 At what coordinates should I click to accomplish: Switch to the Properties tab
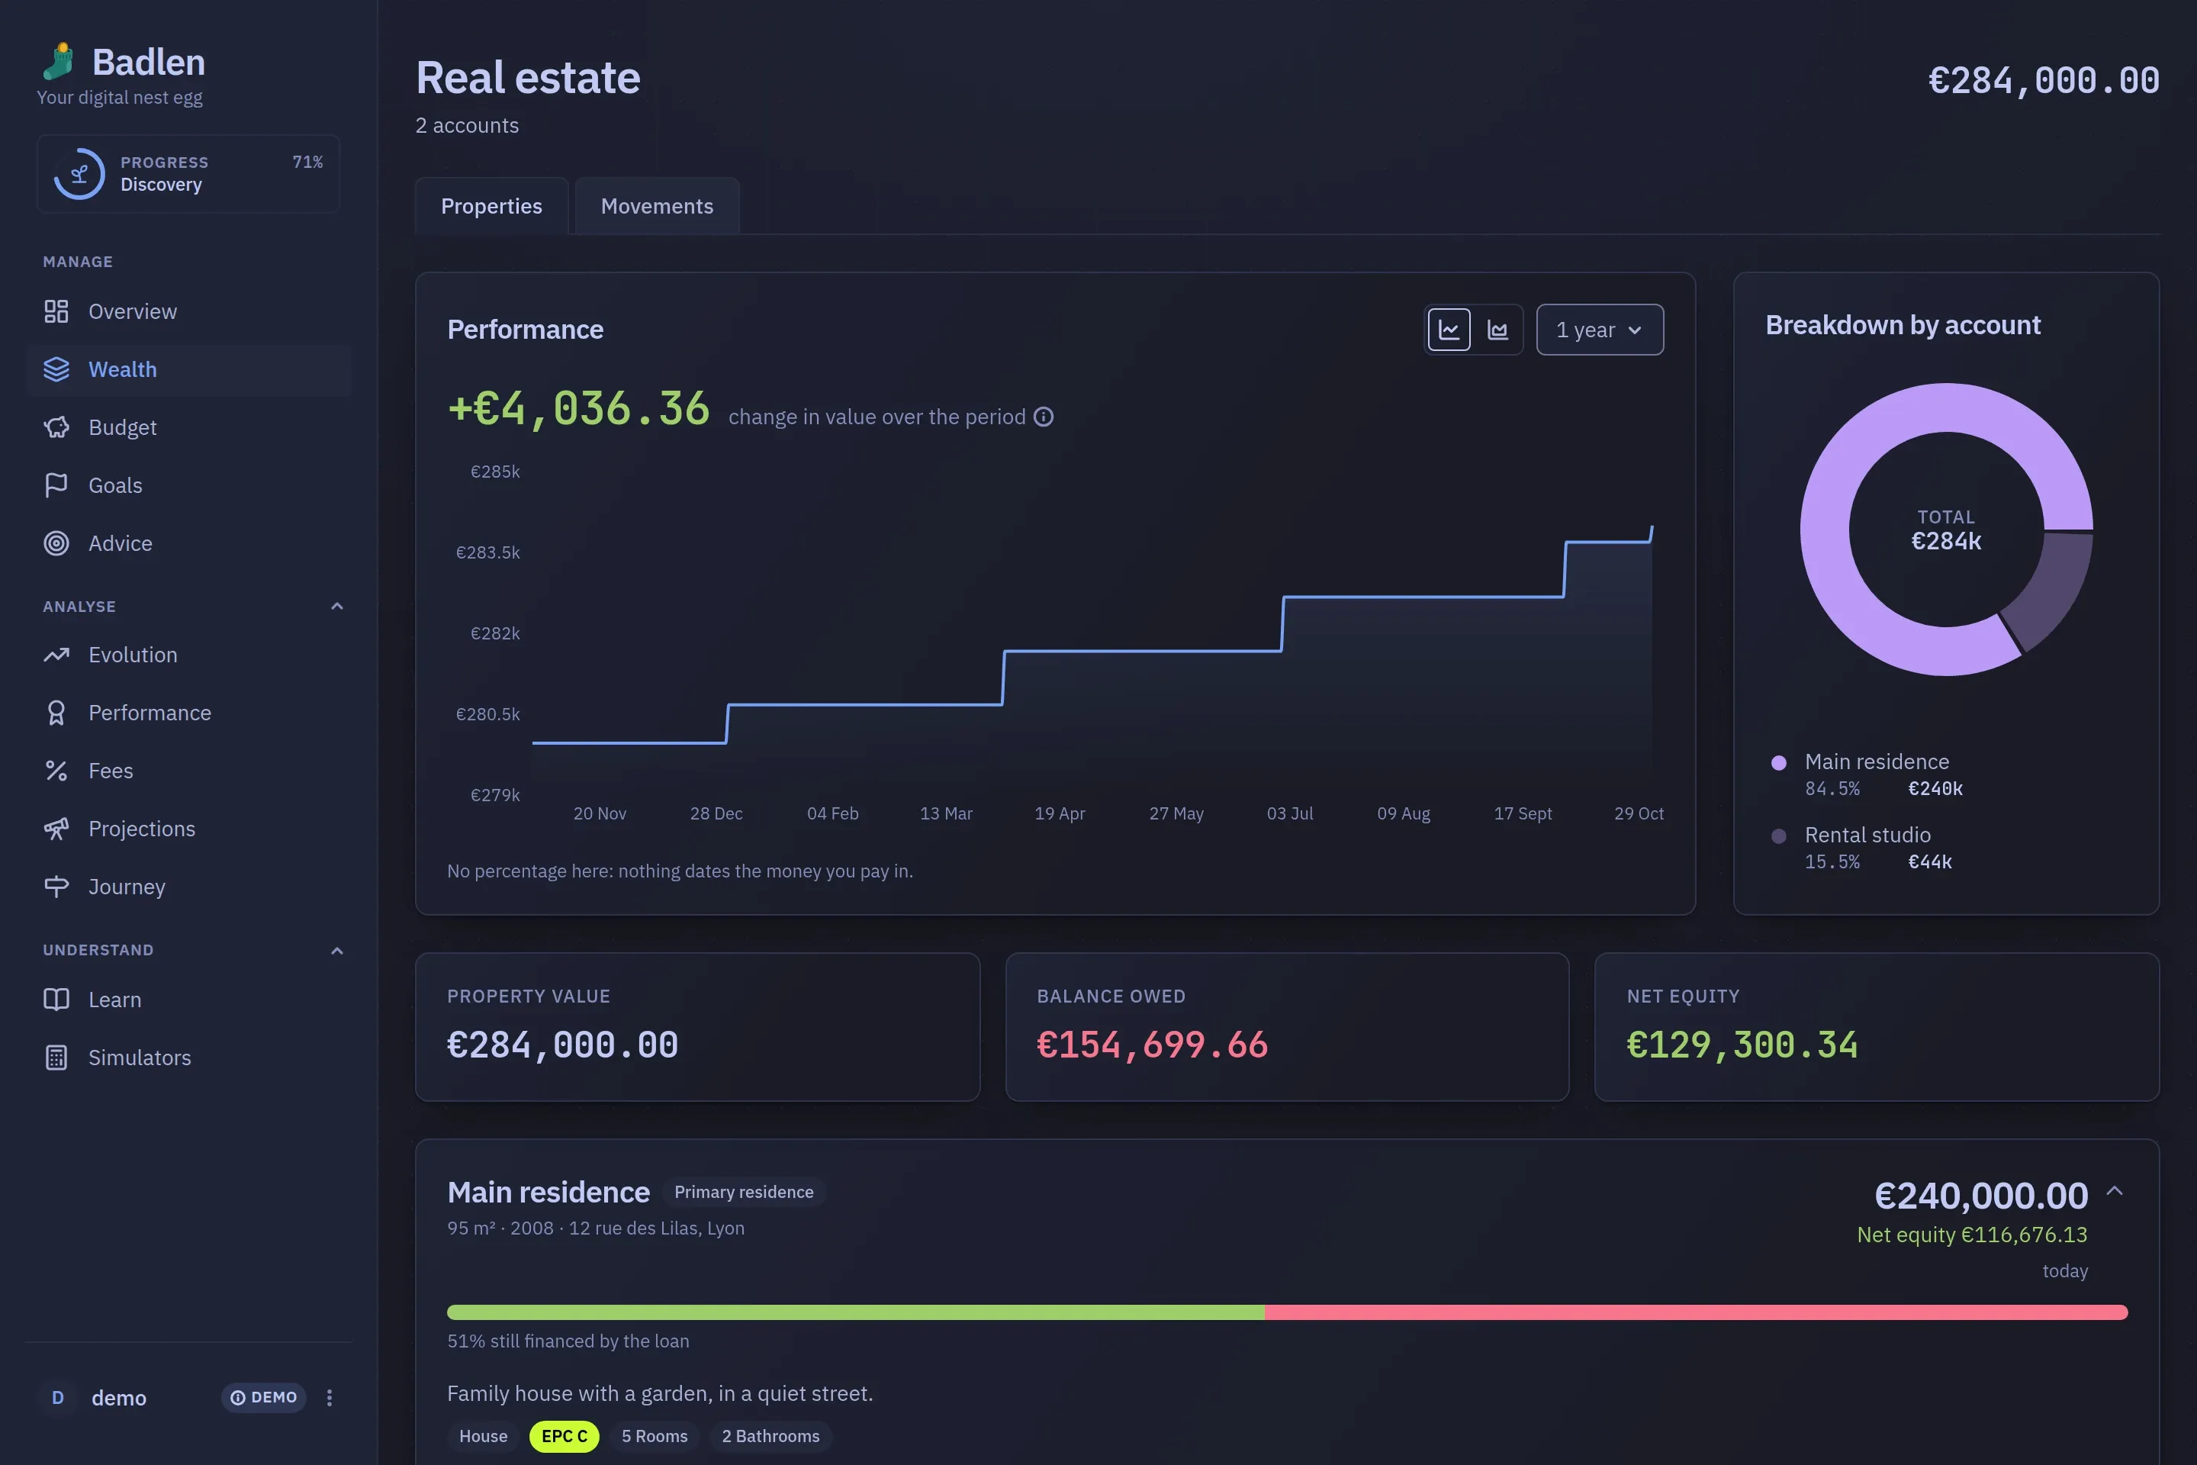pyautogui.click(x=491, y=207)
